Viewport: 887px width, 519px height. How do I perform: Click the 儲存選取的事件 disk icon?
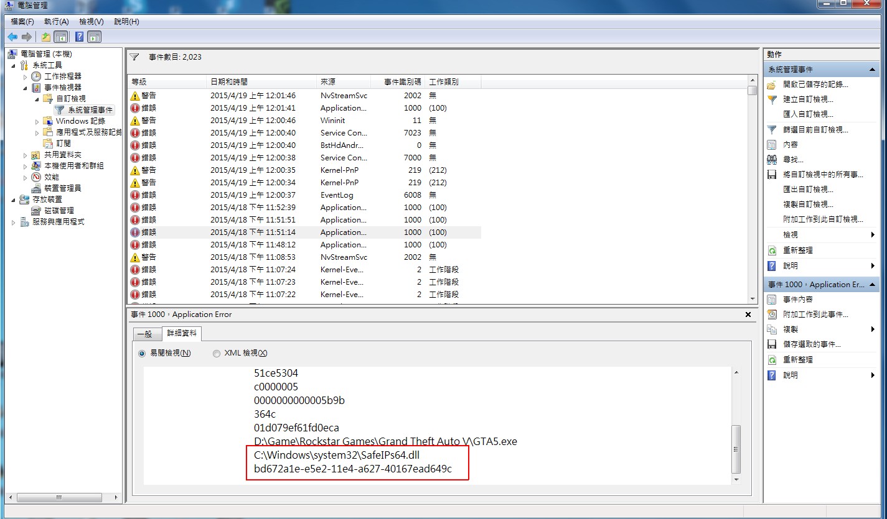pyautogui.click(x=772, y=344)
